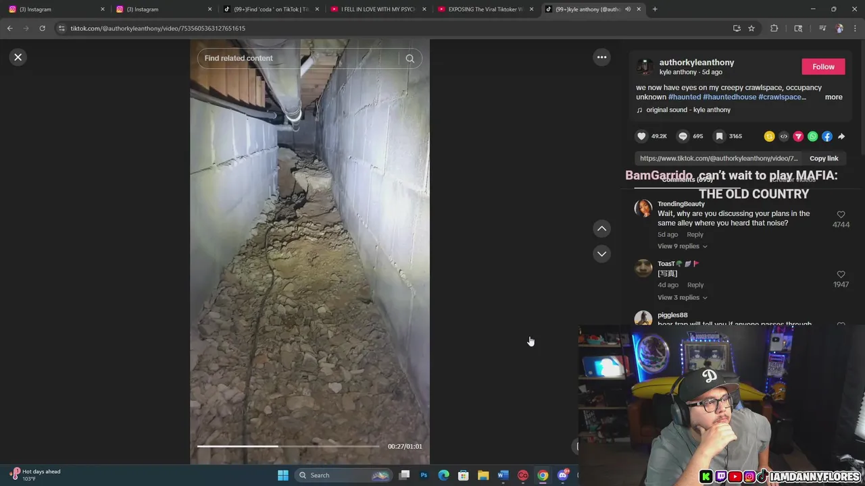This screenshot has height=486, width=865.
Task: Open #crawlspace hashtag link
Action: [782, 97]
